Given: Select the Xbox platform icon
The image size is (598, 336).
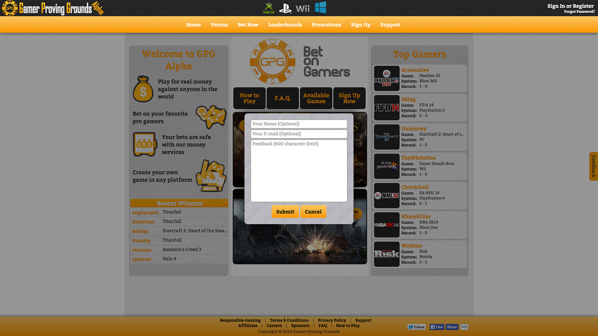Looking at the screenshot, I should [x=269, y=8].
